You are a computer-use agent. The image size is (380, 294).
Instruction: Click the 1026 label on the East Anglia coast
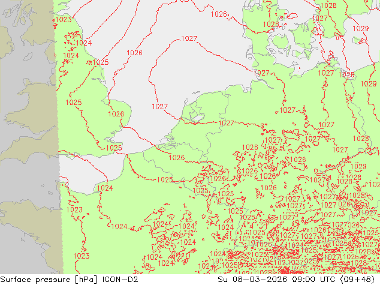point(116,114)
